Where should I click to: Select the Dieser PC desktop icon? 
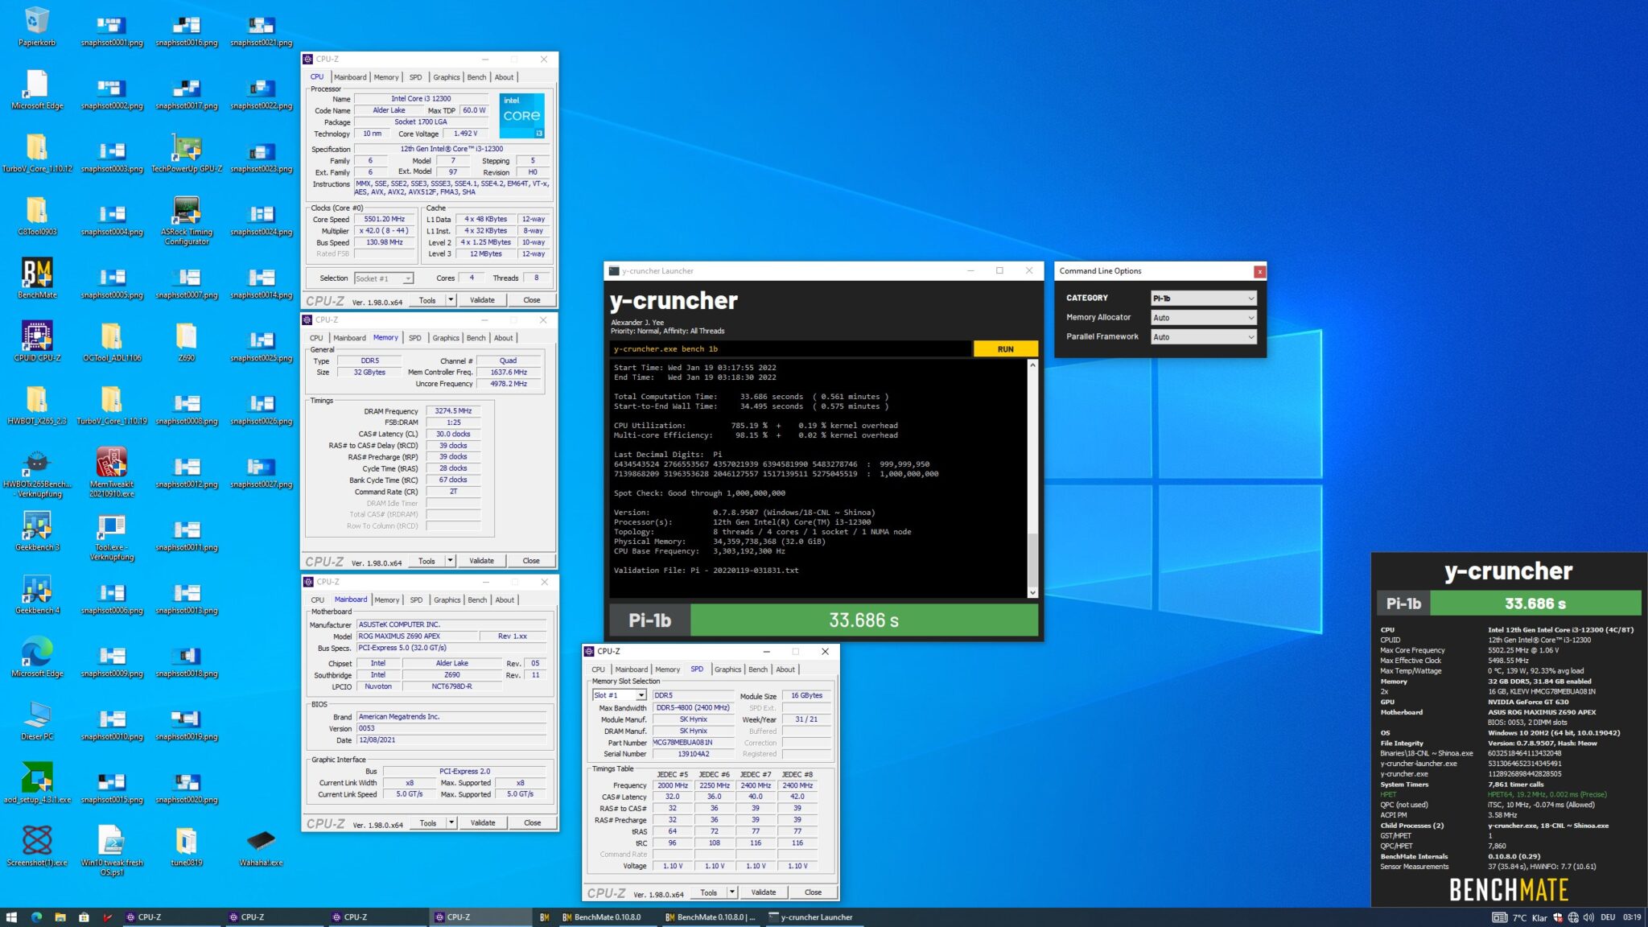click(37, 720)
